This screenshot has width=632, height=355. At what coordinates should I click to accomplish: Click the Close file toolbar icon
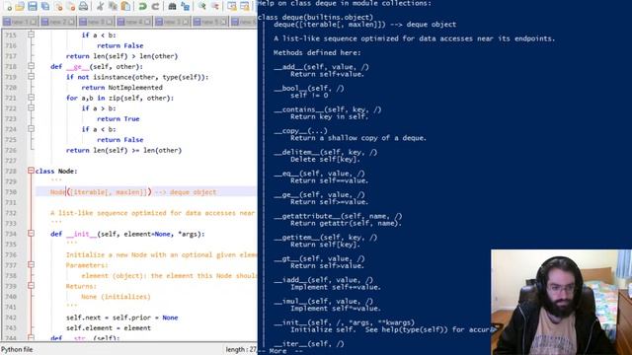point(58,6)
